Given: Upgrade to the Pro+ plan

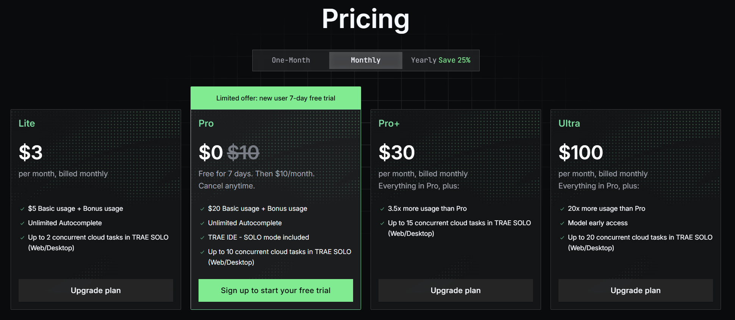Looking at the screenshot, I should tap(456, 290).
